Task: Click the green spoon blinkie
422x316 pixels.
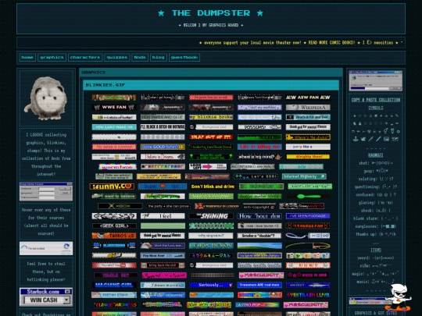Action: [308, 197]
